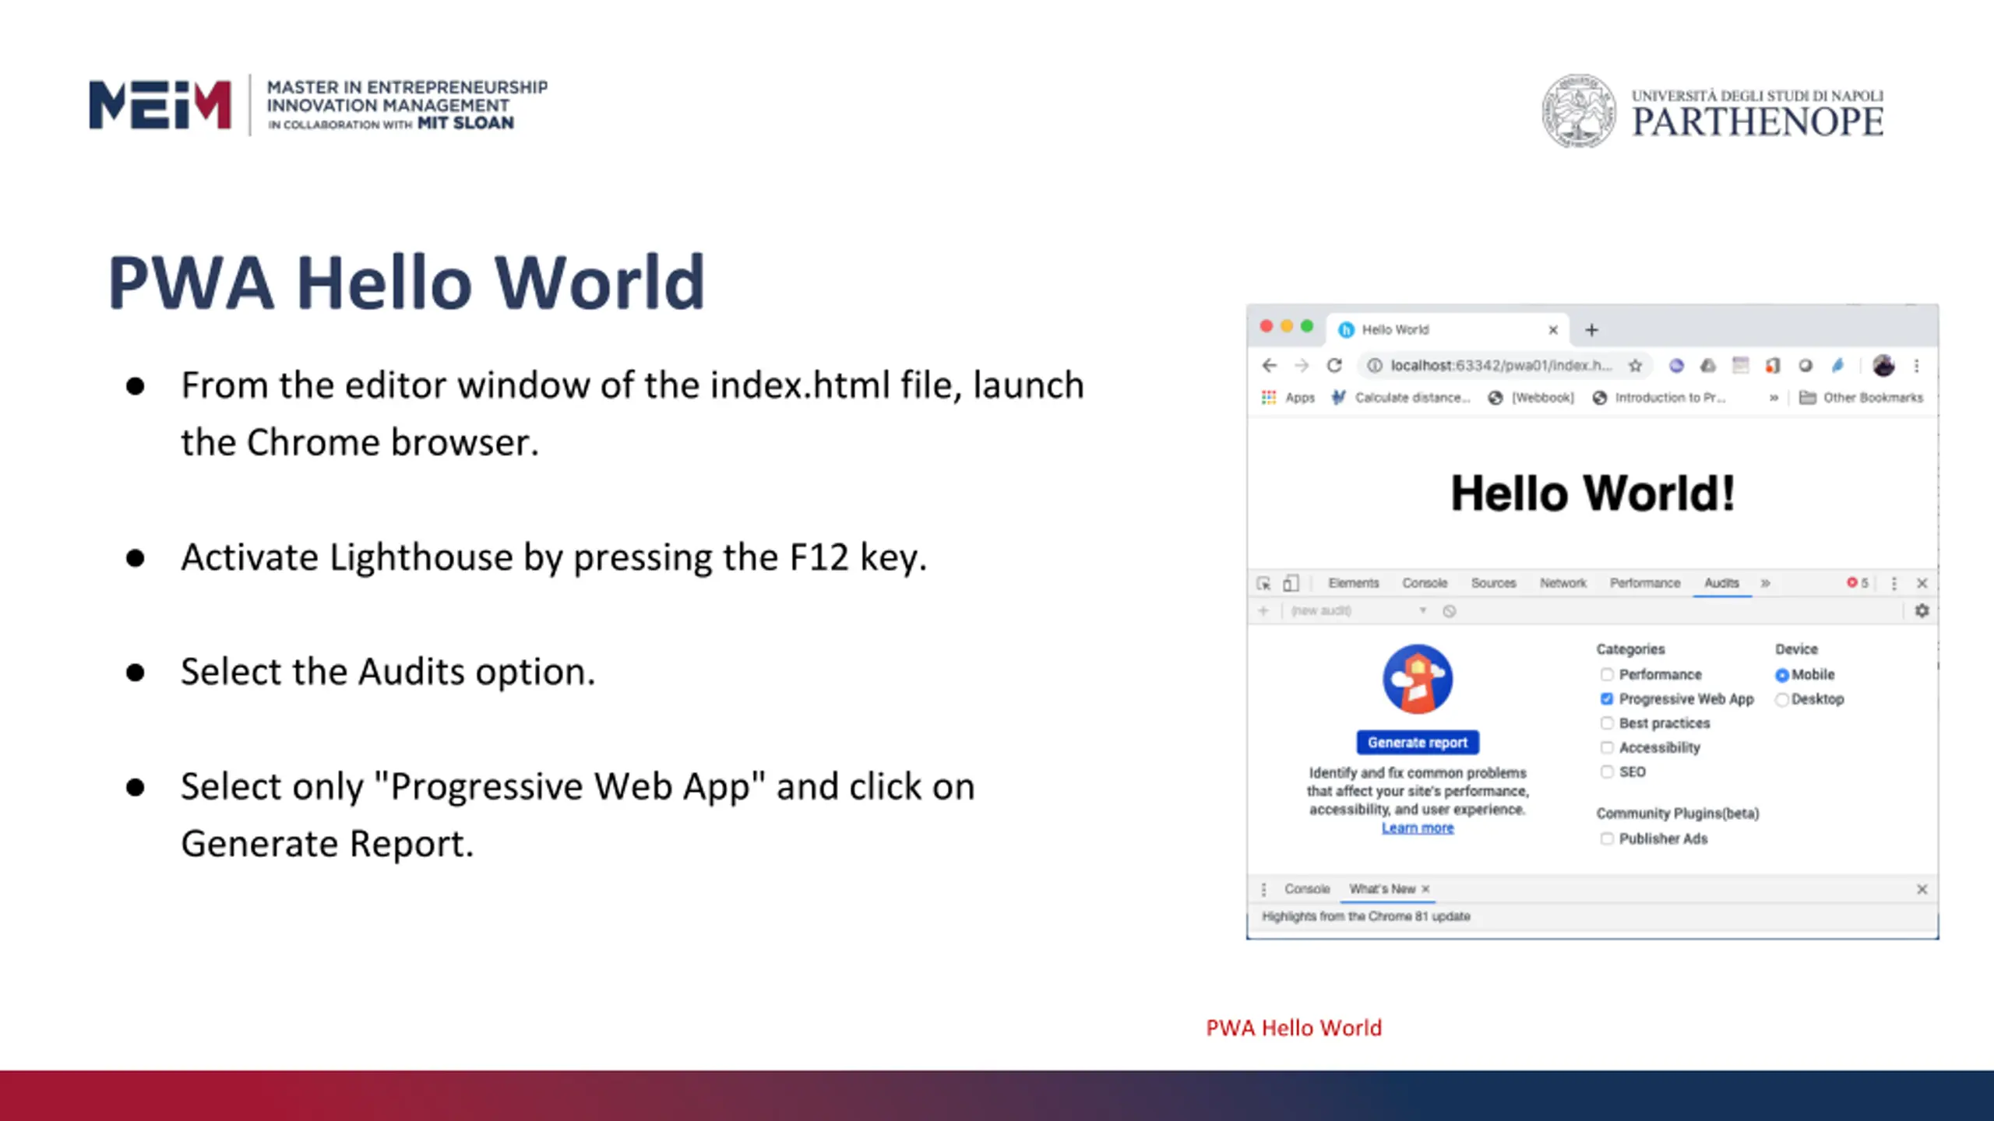Go back using the browser back arrow
This screenshot has height=1121, width=1994.
pyautogui.click(x=1270, y=365)
